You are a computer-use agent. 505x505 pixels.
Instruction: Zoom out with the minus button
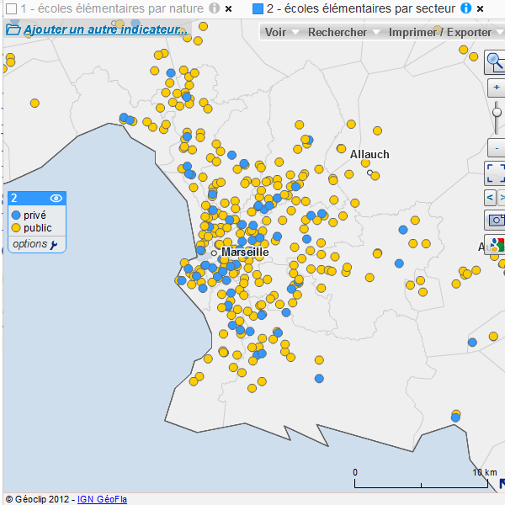(497, 147)
